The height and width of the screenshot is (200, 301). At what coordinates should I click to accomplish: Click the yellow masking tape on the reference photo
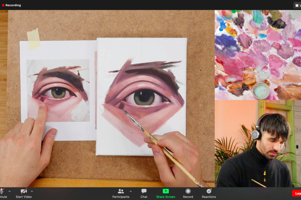pyautogui.click(x=34, y=38)
